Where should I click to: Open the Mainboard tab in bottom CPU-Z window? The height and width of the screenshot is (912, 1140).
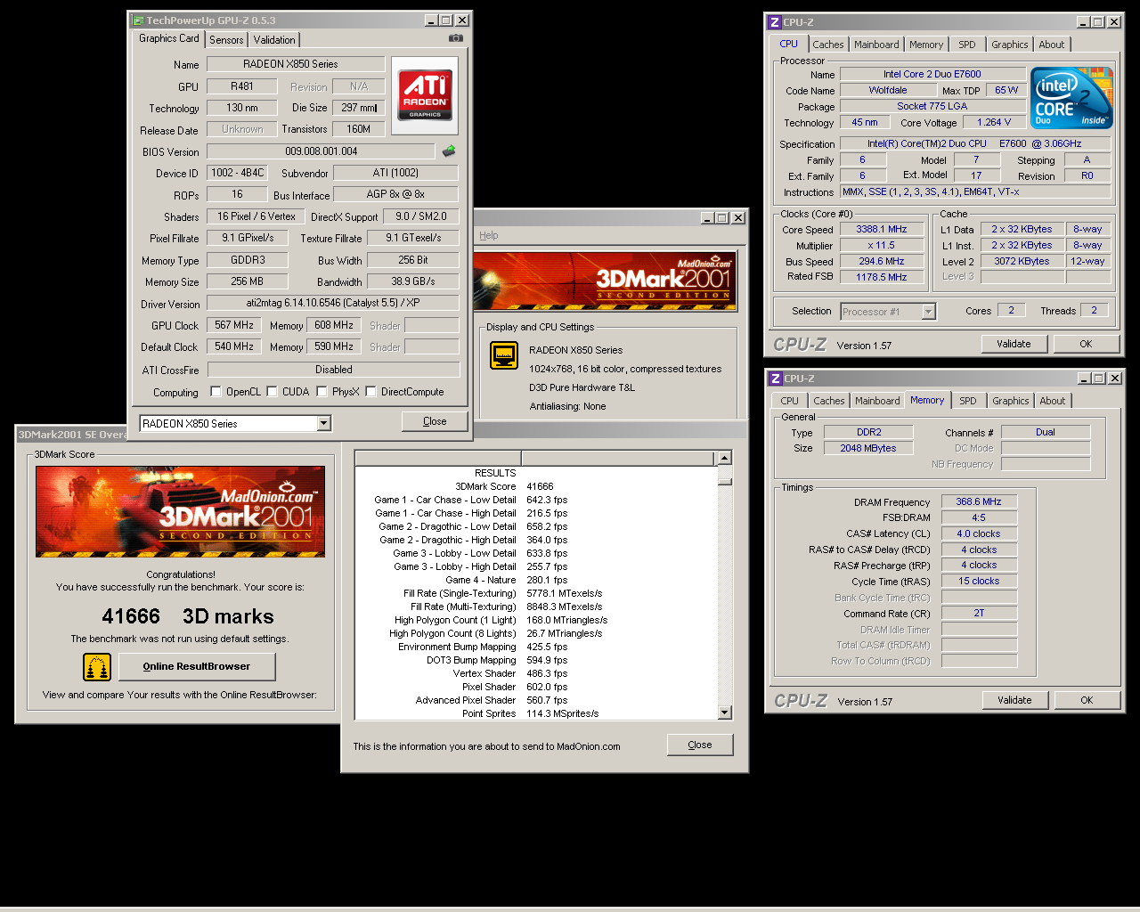[x=877, y=401]
